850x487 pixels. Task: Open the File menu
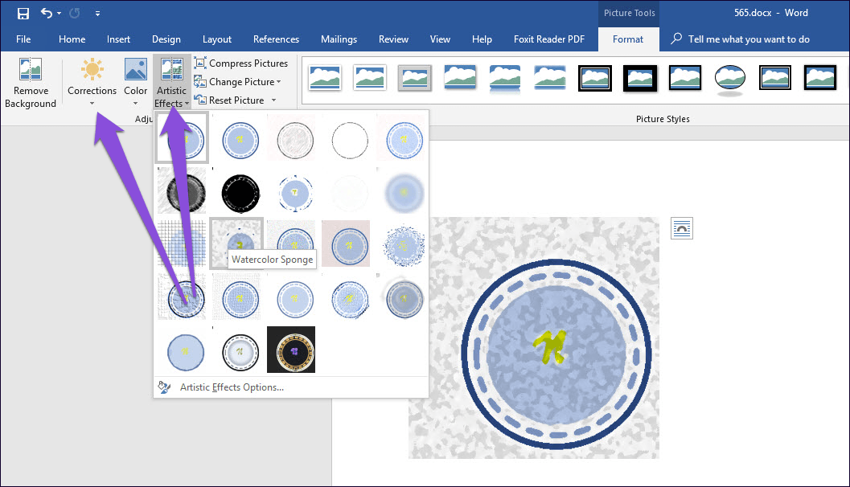[23, 39]
